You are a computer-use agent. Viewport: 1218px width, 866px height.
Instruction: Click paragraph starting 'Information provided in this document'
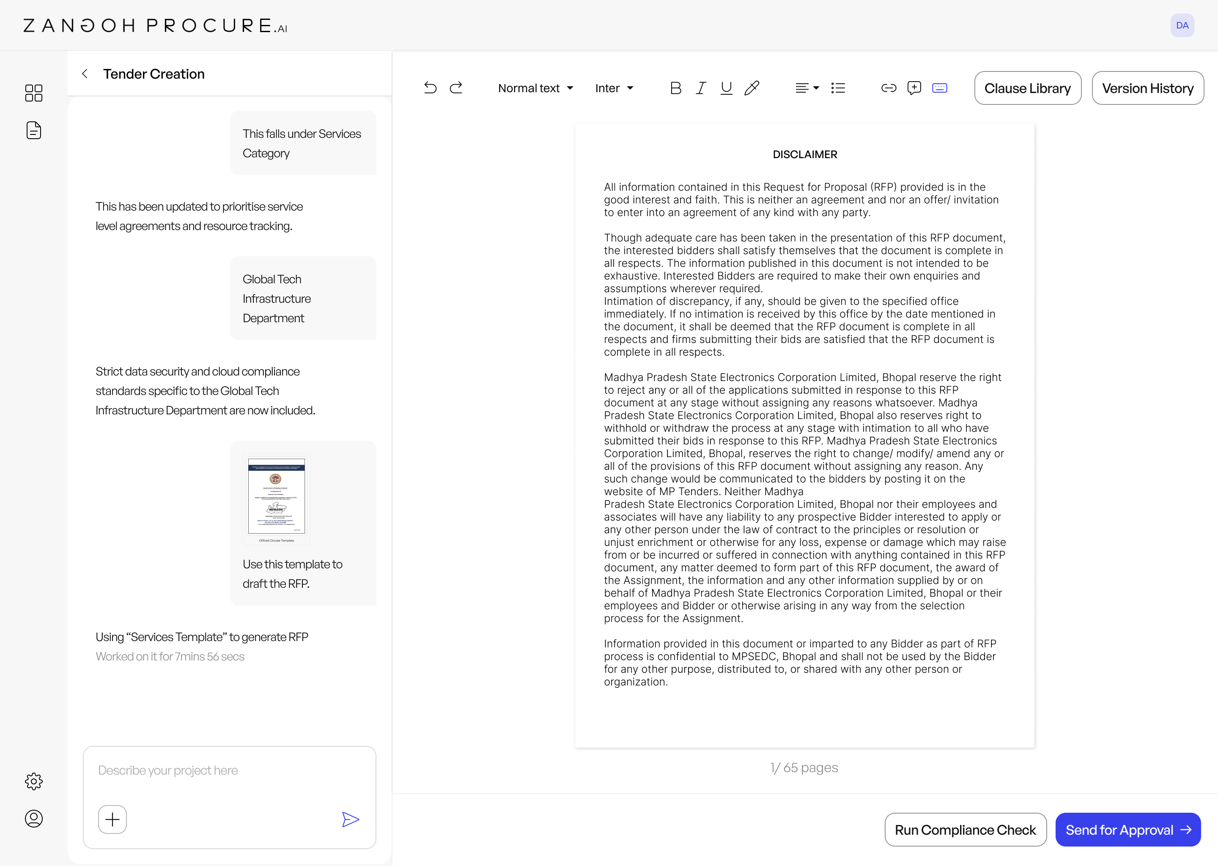pos(800,663)
